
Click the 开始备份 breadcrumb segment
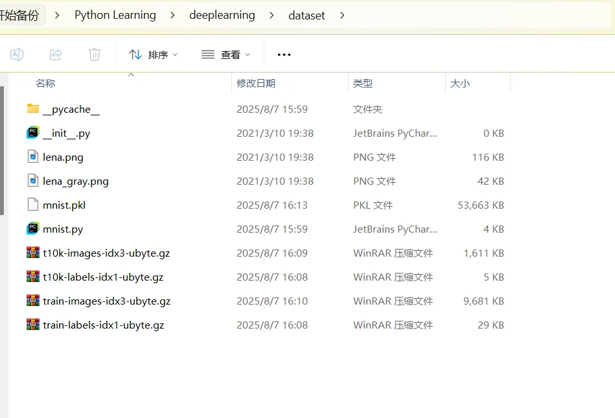coord(19,16)
